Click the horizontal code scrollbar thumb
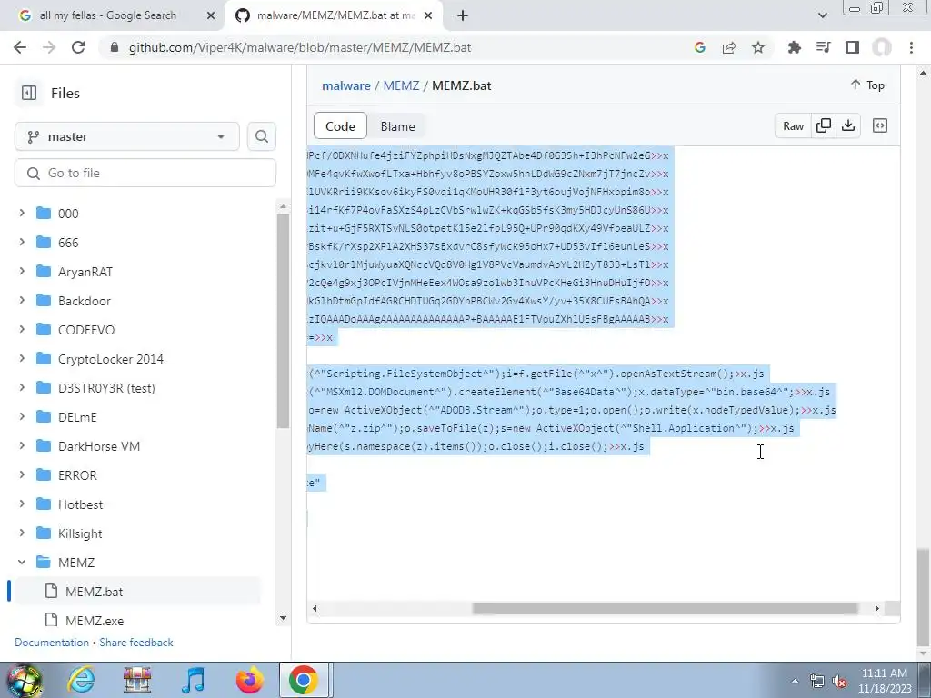Screen dimensions: 931x698 click(665, 608)
